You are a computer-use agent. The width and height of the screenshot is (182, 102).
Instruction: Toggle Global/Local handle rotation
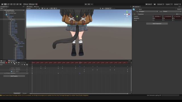pos(32,4)
